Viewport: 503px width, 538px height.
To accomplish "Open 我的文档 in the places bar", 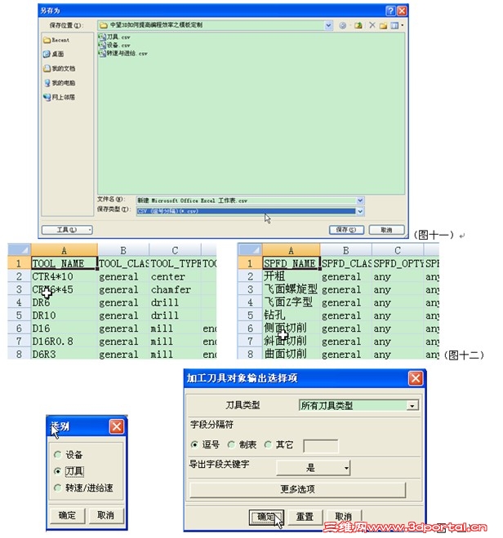I will click(x=59, y=68).
